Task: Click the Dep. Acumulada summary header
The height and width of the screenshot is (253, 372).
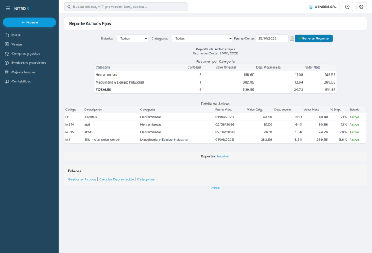Action: [x=268, y=68]
